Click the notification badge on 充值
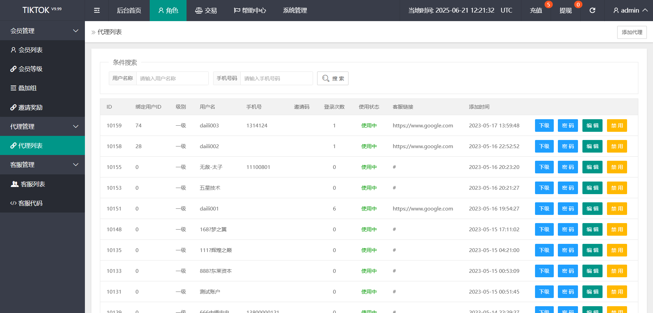653x313 pixels. point(548,4)
